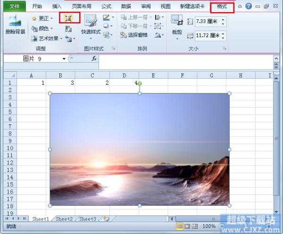Viewport: 283px width, 234px height.
Task: Click cell B1 containing 3
Action: (x=60, y=83)
